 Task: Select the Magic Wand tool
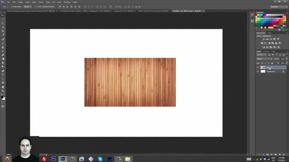pos(3,27)
